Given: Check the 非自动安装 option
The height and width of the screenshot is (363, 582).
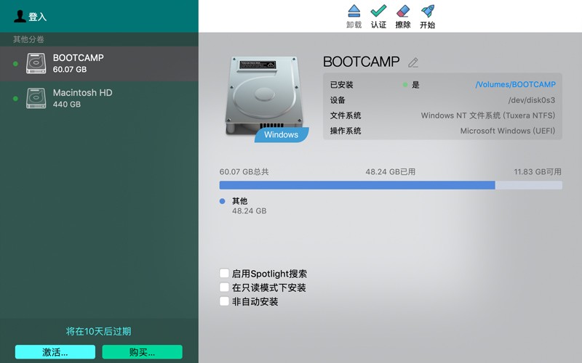Looking at the screenshot, I should coord(224,301).
